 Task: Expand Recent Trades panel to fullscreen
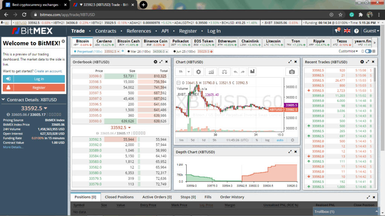(x=368, y=62)
